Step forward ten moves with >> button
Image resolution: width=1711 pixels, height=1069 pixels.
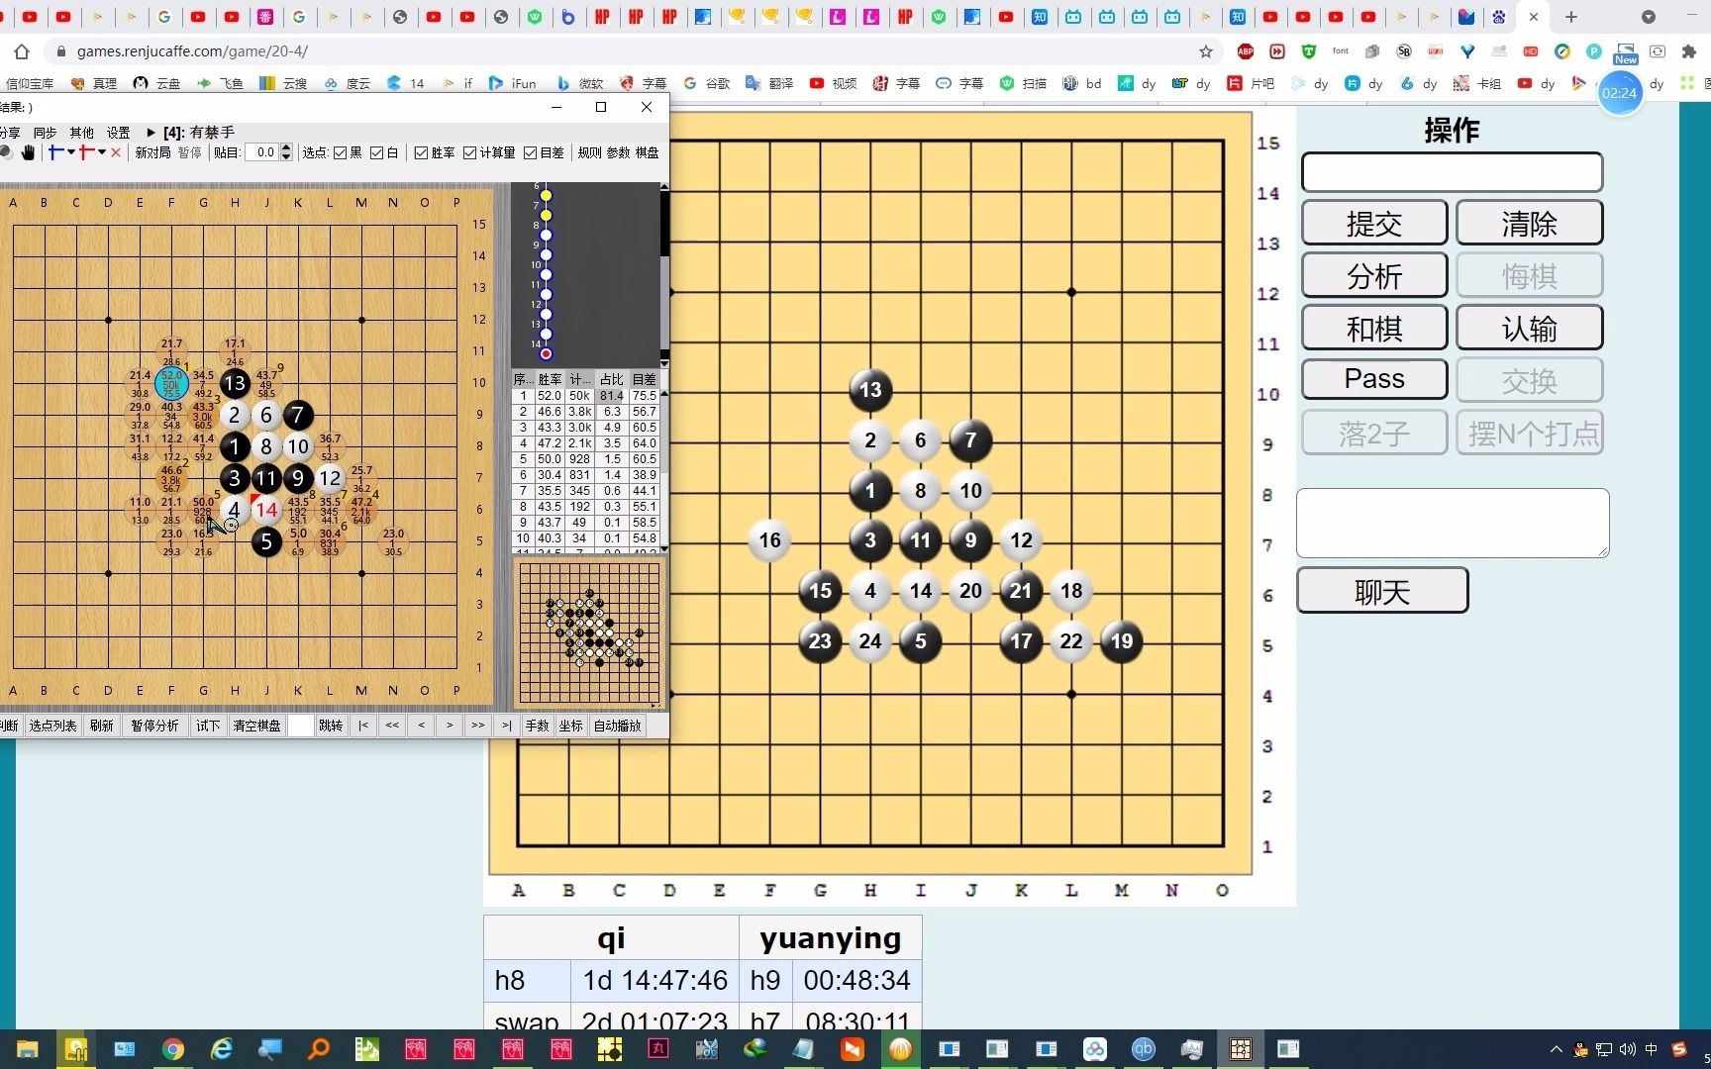(x=478, y=726)
